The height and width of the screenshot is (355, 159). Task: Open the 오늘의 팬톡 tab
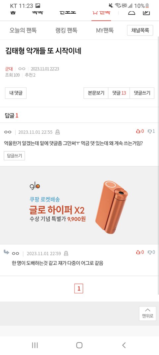pos(23,30)
